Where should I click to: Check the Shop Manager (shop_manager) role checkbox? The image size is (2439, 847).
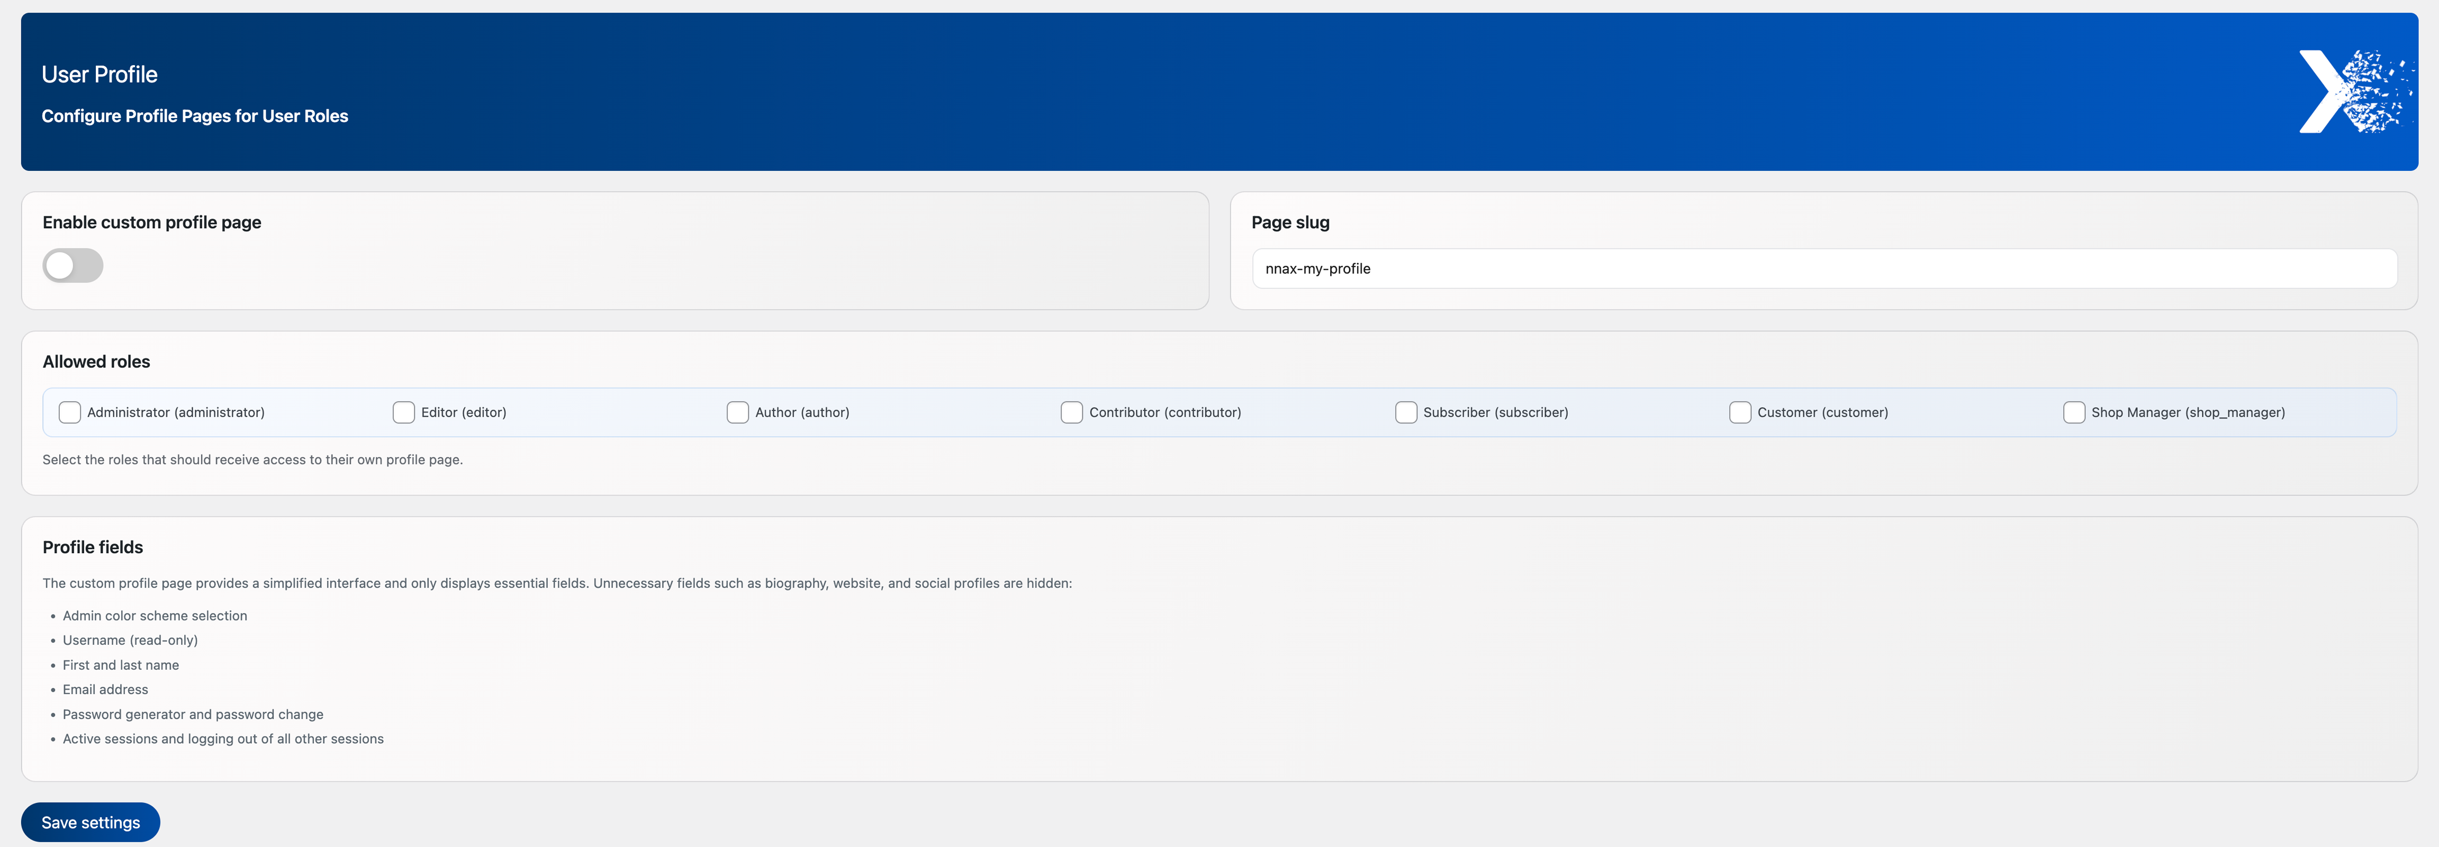click(x=2074, y=412)
